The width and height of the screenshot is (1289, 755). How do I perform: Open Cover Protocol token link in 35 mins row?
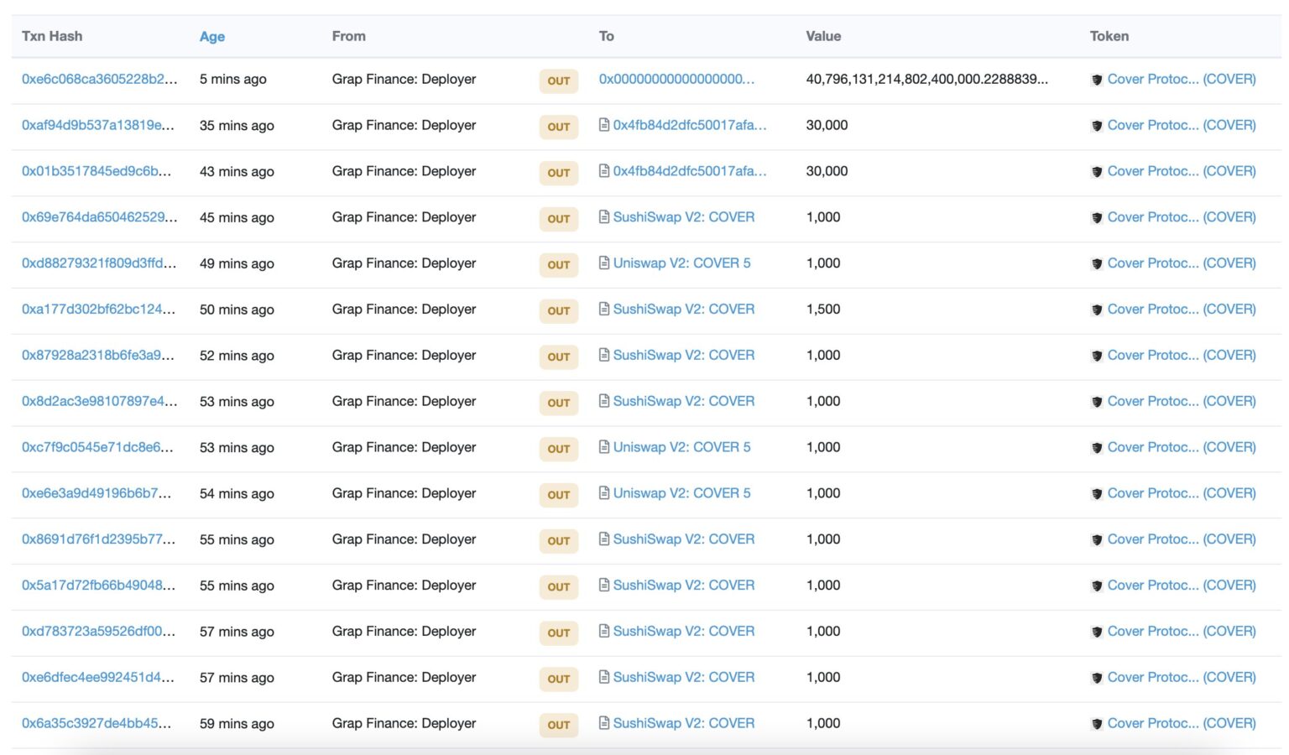point(1181,125)
